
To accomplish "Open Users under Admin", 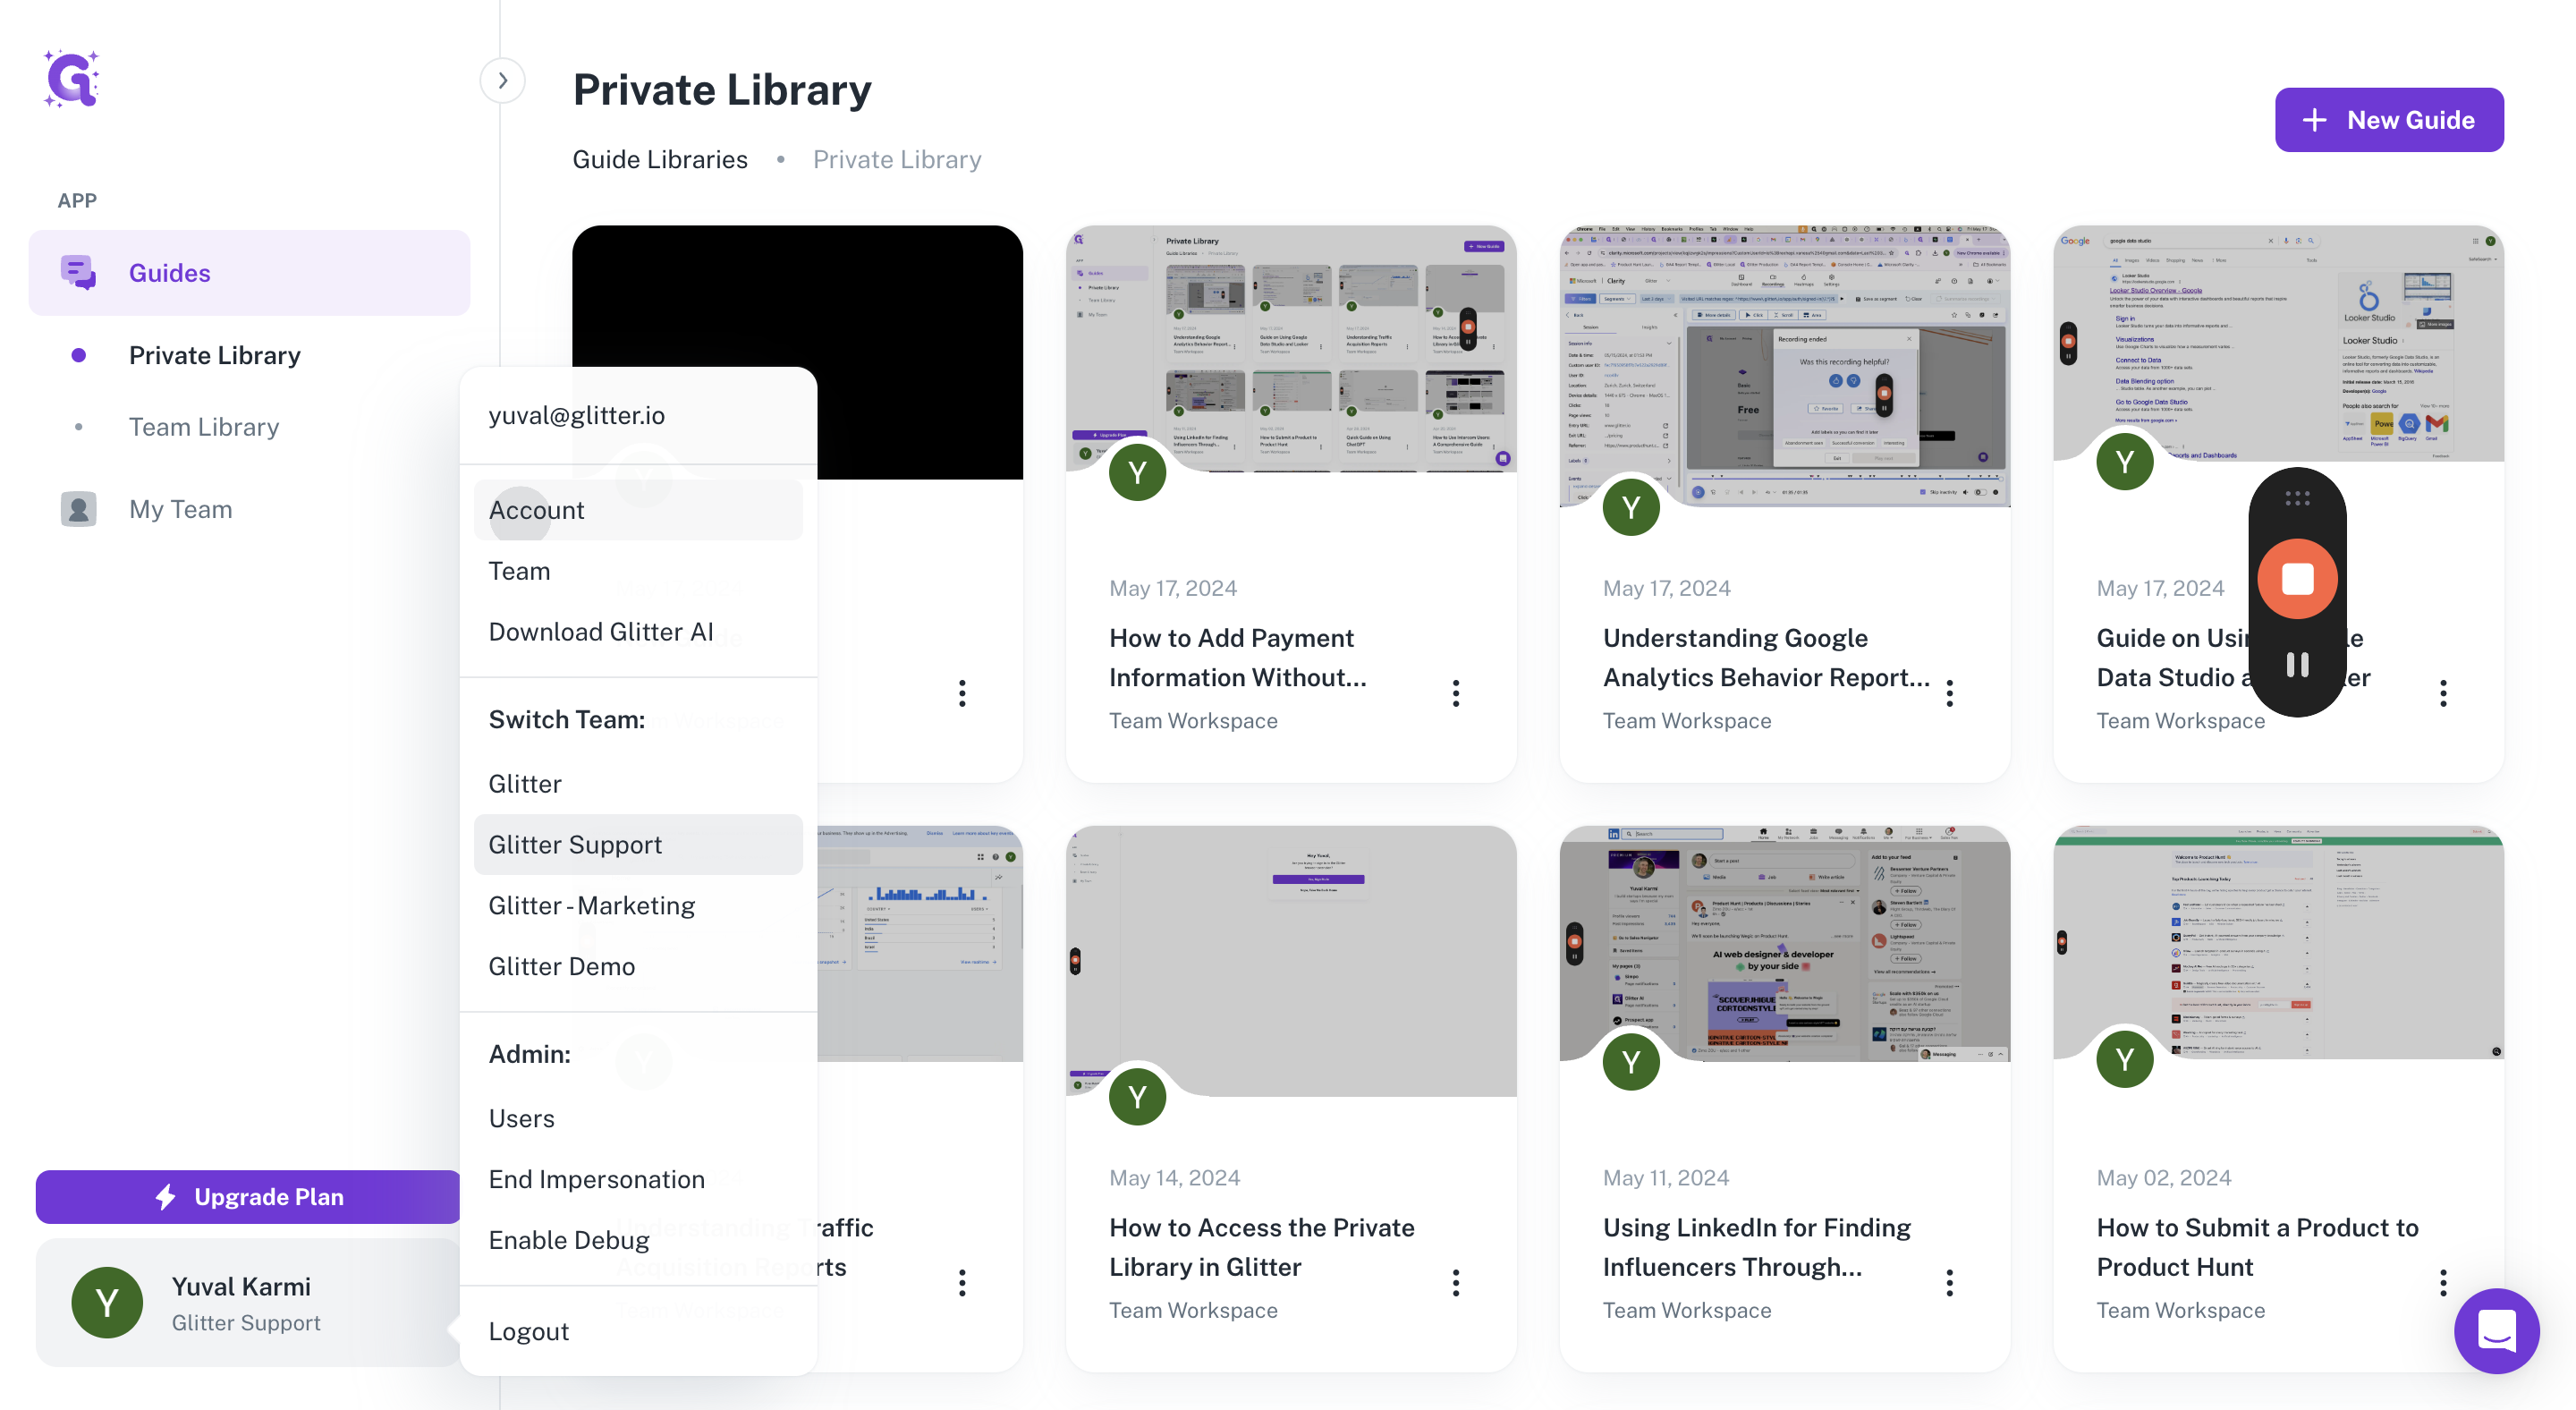I will click(x=638, y=1119).
